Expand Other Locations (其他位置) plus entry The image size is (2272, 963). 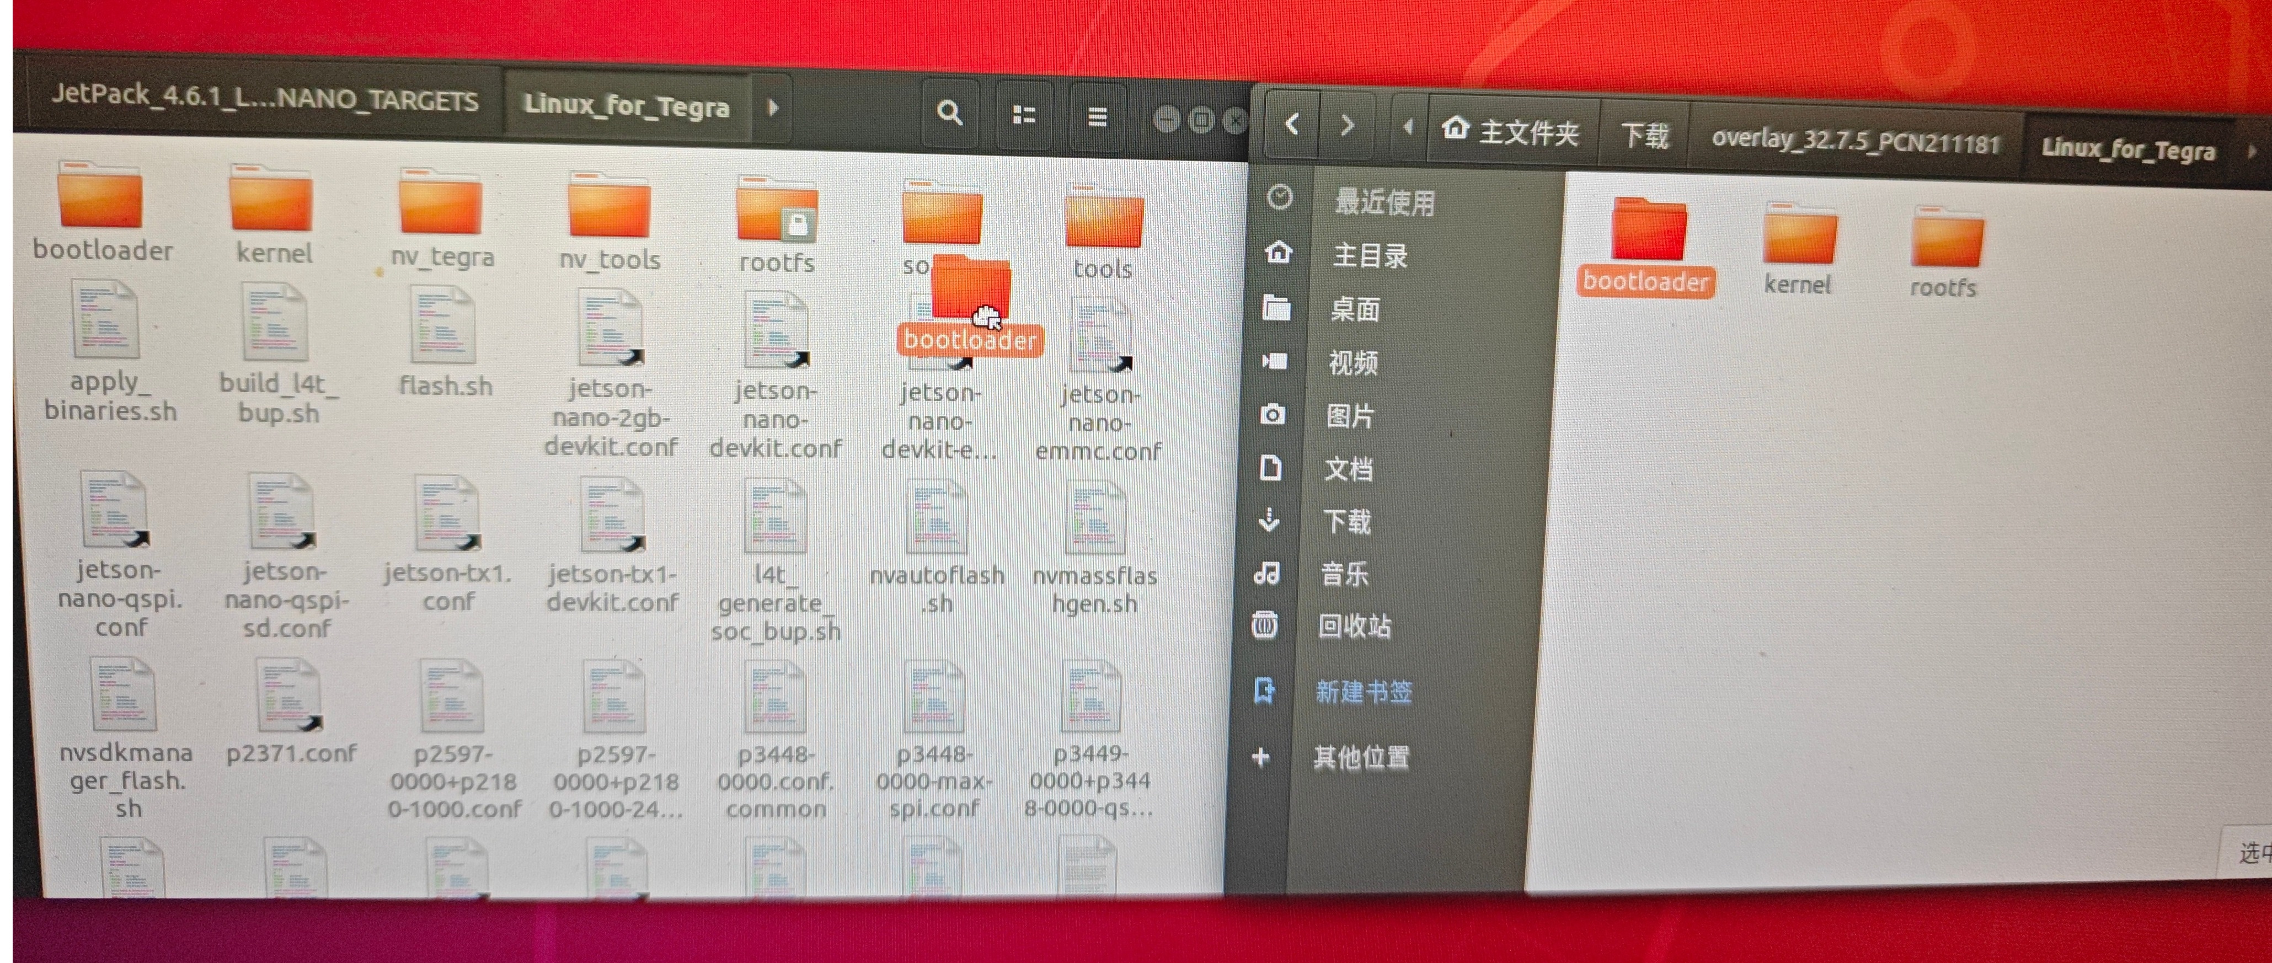1360,757
